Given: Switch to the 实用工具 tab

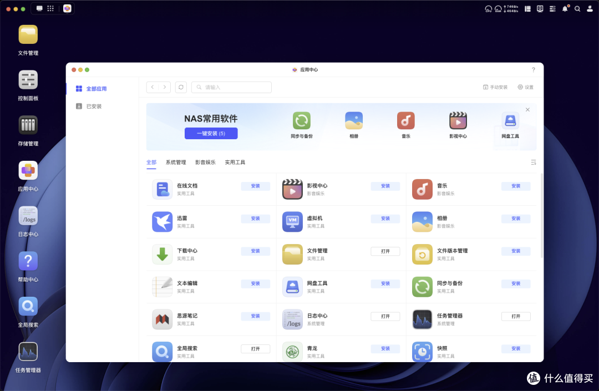Looking at the screenshot, I should 235,163.
